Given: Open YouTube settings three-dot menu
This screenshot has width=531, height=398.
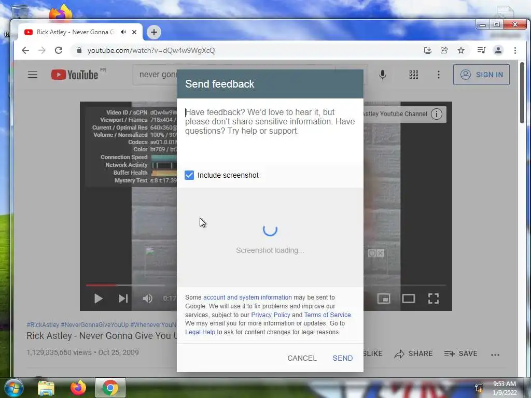Looking at the screenshot, I should click(x=439, y=75).
